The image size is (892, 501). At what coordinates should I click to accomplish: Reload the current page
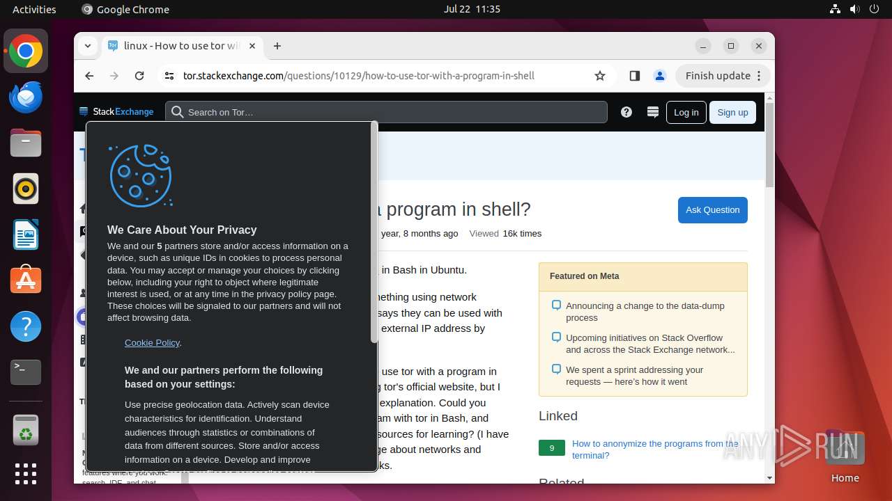[x=139, y=76]
